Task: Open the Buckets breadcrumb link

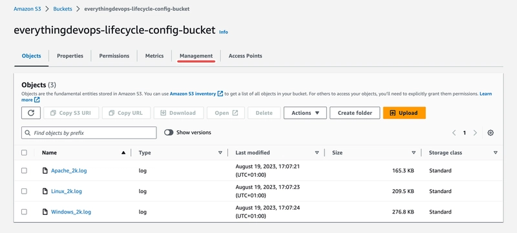Action: point(63,9)
